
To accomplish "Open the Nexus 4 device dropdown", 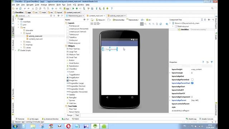I will click(101, 20).
